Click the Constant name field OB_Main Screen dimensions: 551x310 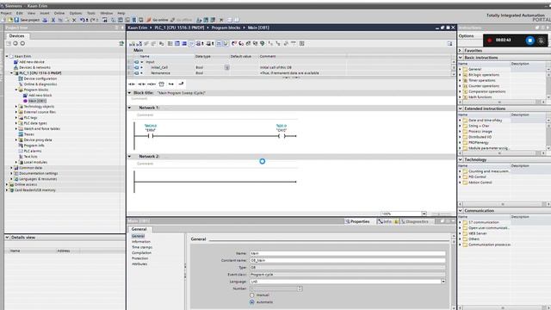point(348,260)
